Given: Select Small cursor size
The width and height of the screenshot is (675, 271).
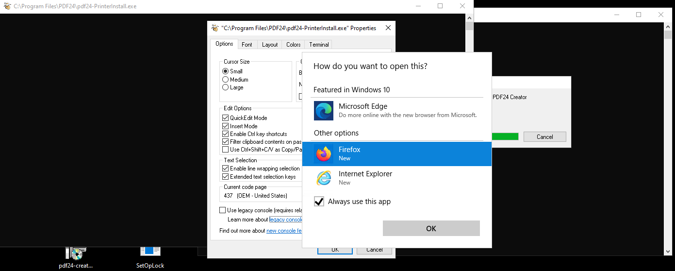Looking at the screenshot, I should [225, 71].
